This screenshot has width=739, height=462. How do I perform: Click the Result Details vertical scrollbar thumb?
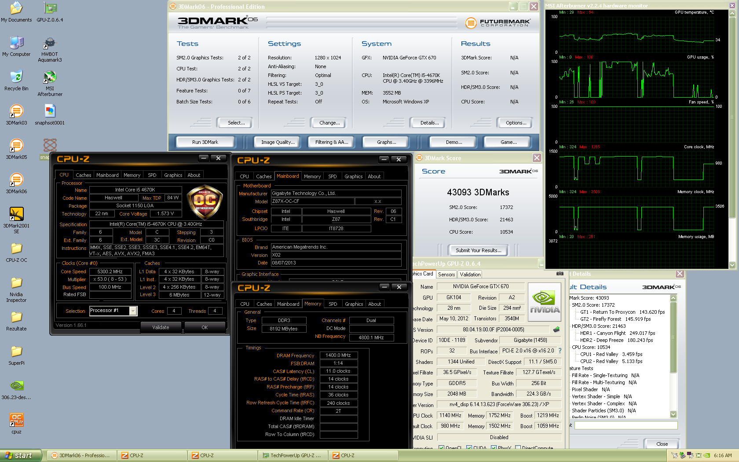[673, 337]
